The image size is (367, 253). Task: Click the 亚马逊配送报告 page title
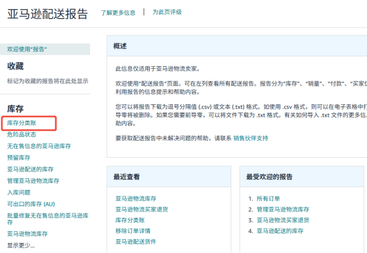[x=48, y=14]
